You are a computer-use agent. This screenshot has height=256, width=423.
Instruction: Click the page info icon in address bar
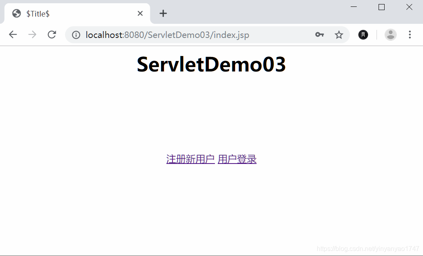tap(76, 35)
